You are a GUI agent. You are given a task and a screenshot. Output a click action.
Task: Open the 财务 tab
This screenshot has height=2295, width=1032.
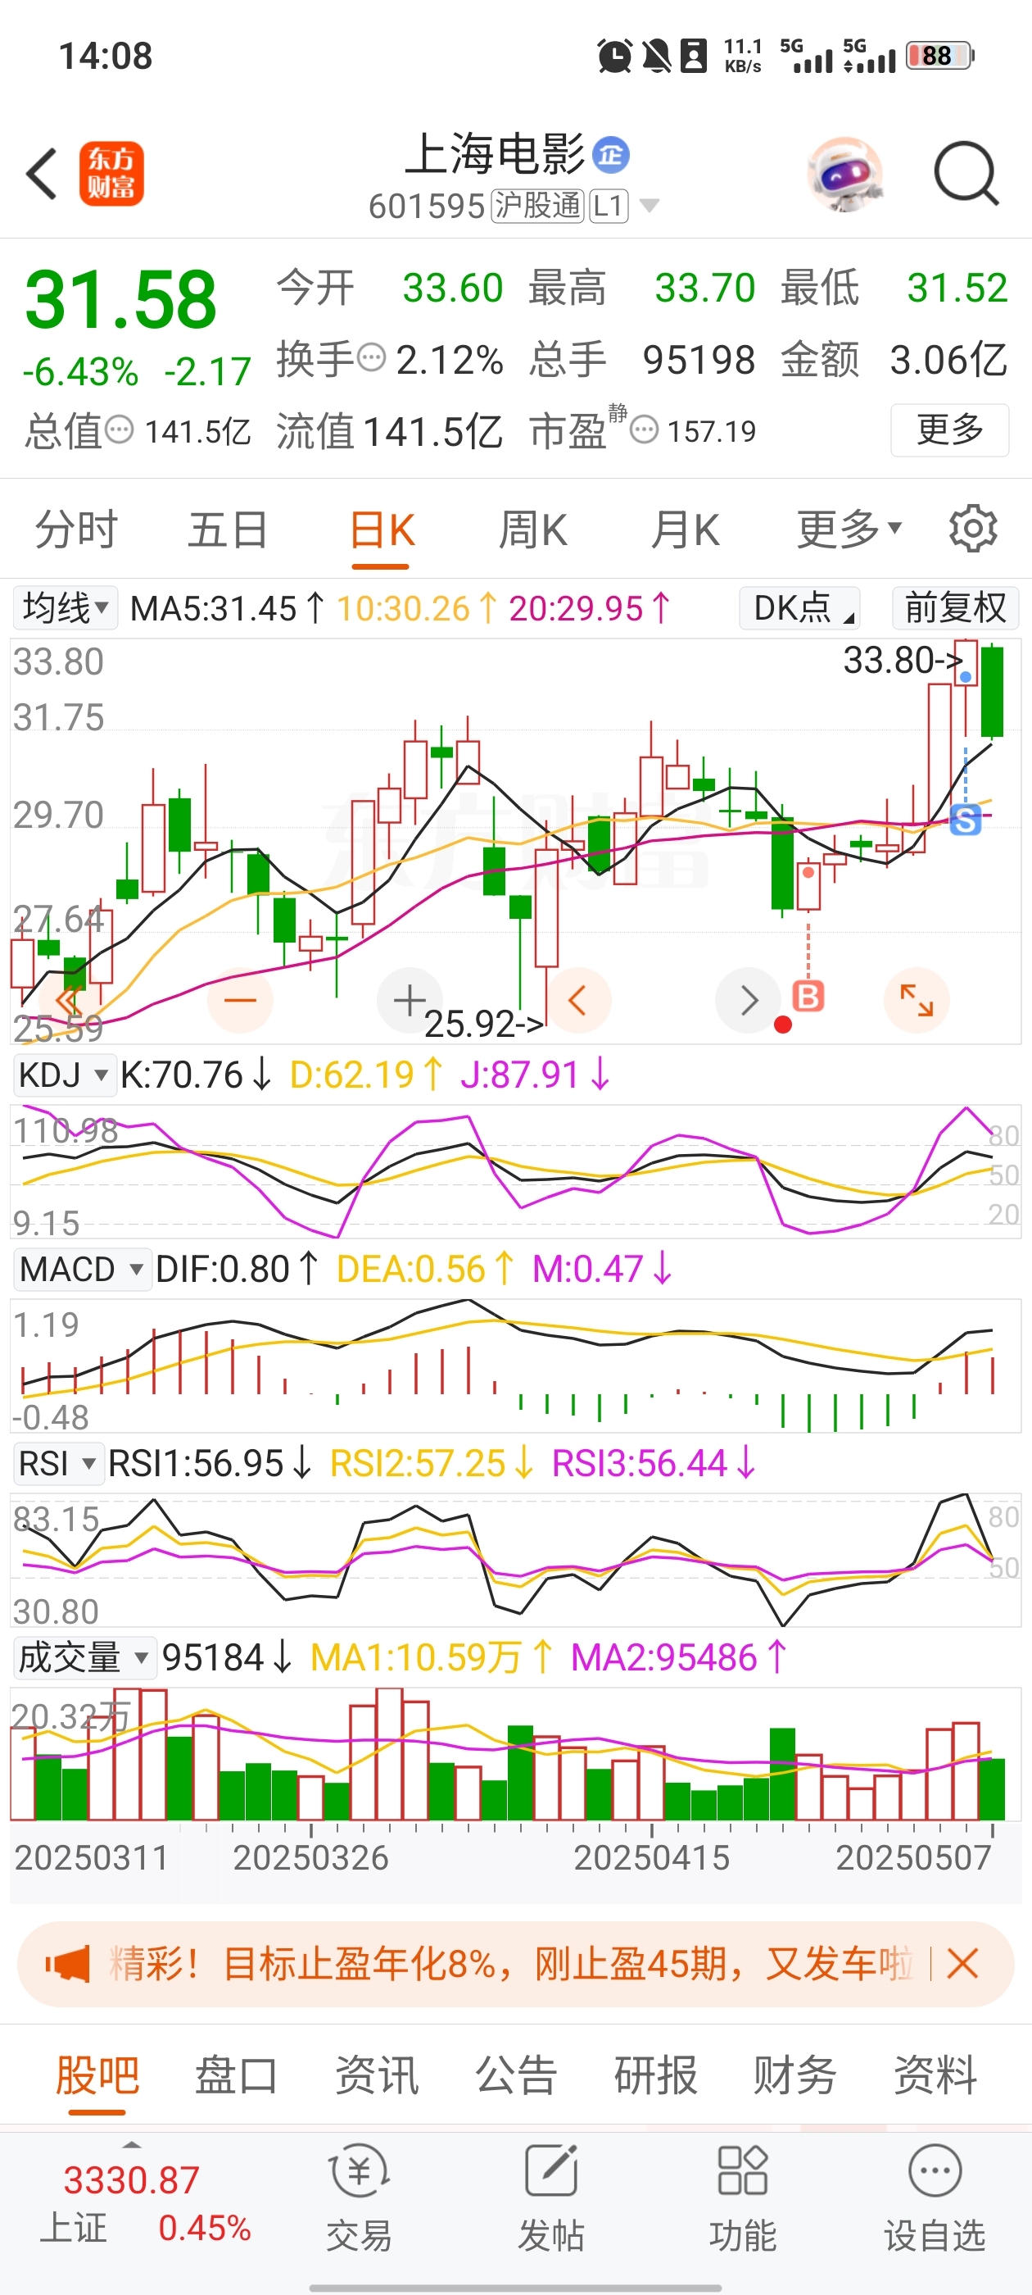coord(794,2075)
